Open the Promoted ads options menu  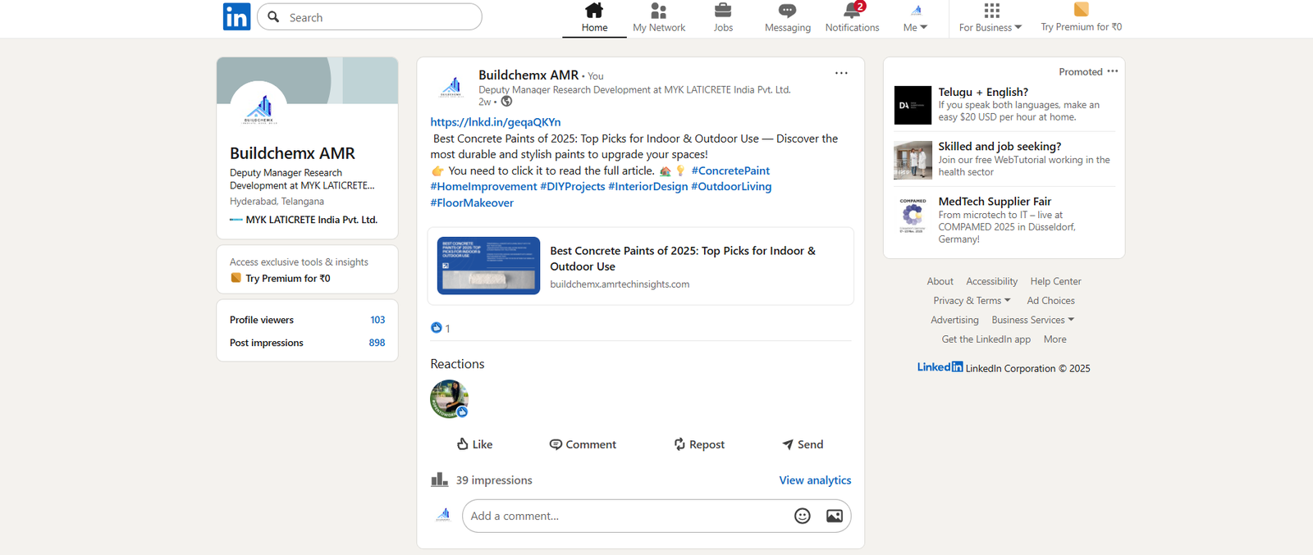(x=1113, y=71)
